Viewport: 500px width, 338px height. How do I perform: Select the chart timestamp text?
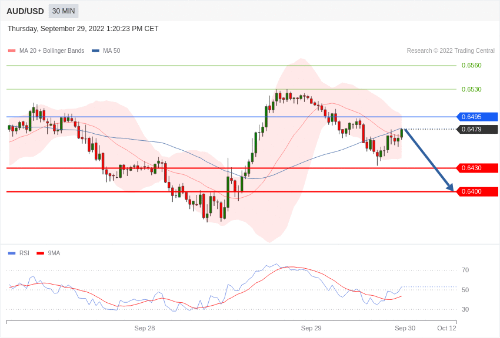(x=83, y=29)
